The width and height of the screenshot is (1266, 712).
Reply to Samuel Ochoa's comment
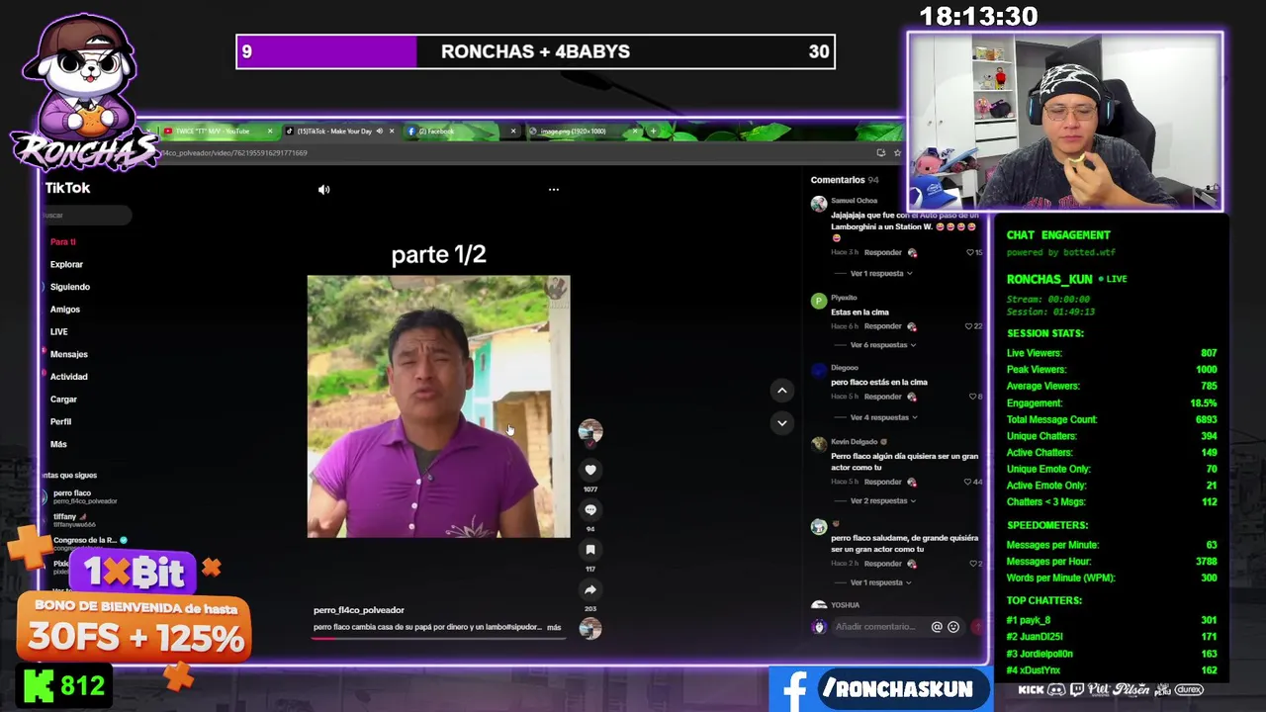coord(883,252)
